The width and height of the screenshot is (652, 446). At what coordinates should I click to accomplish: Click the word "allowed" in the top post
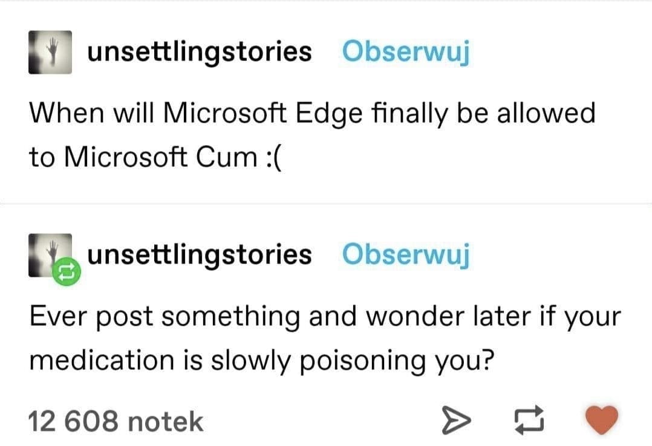pyautogui.click(x=546, y=112)
